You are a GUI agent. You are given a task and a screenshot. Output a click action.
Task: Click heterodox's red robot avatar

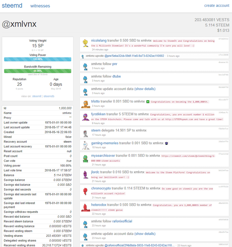(86, 208)
